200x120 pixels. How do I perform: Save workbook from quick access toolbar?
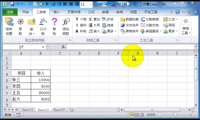(12, 4)
